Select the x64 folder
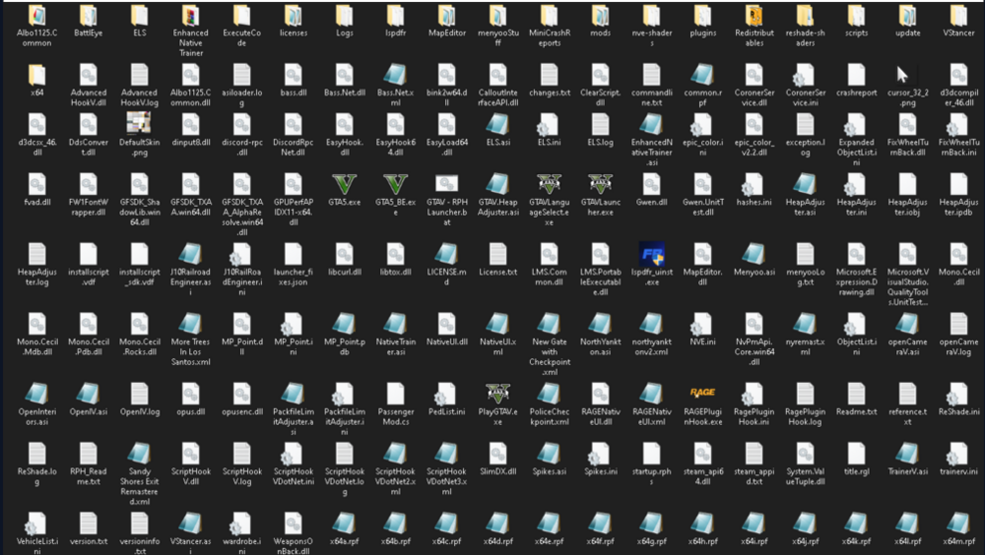The height and width of the screenshot is (555, 985). tap(37, 76)
